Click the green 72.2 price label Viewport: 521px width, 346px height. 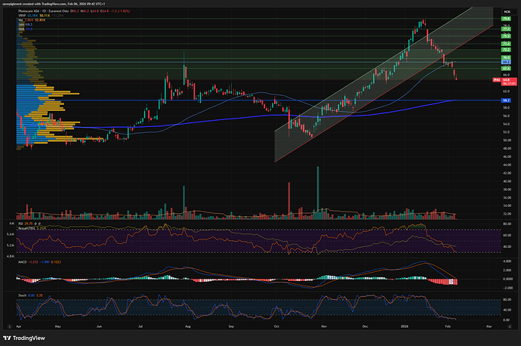(506, 49)
